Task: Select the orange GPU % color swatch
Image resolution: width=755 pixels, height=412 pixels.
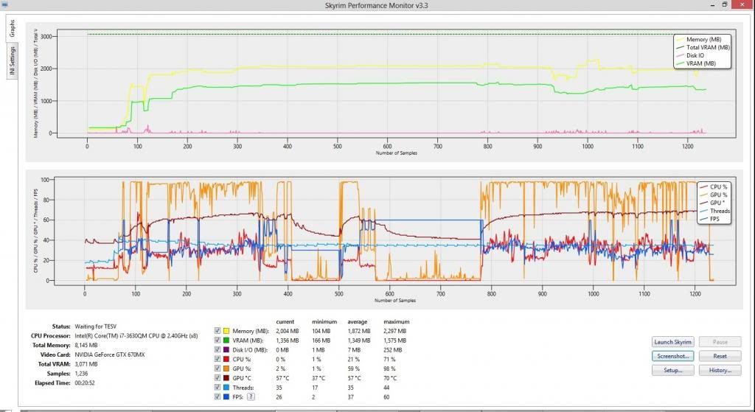Action: (226, 369)
